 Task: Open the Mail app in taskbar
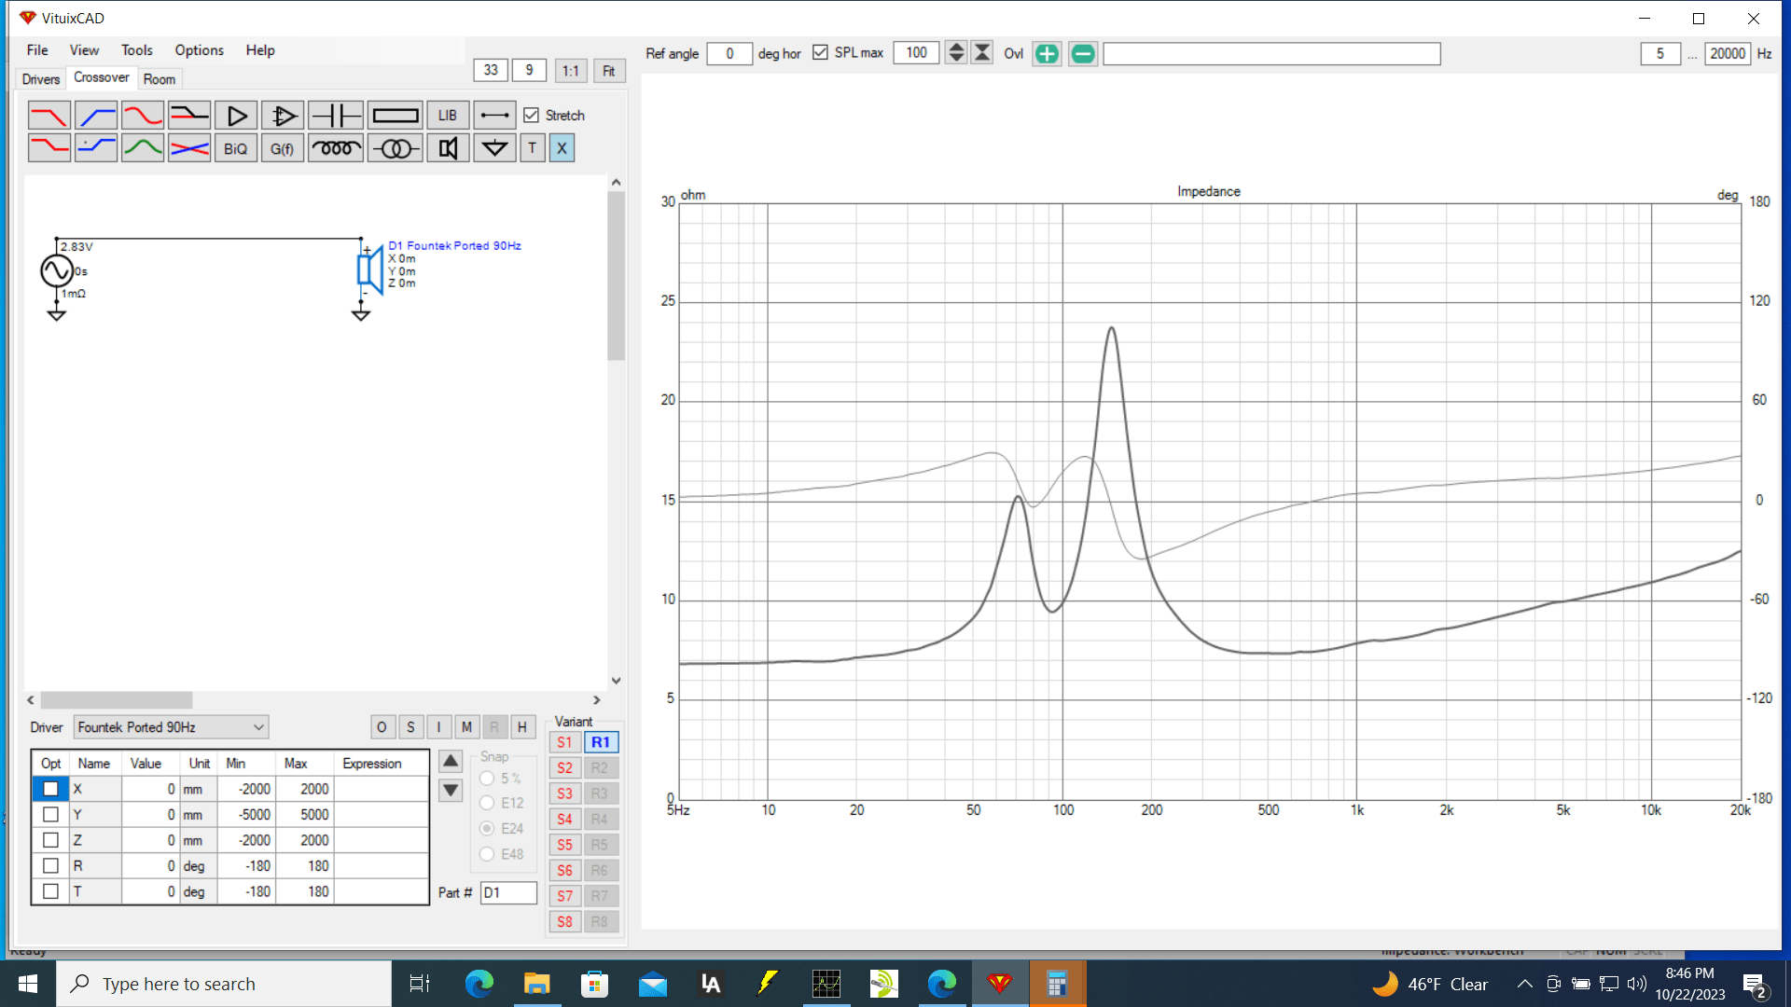[653, 984]
